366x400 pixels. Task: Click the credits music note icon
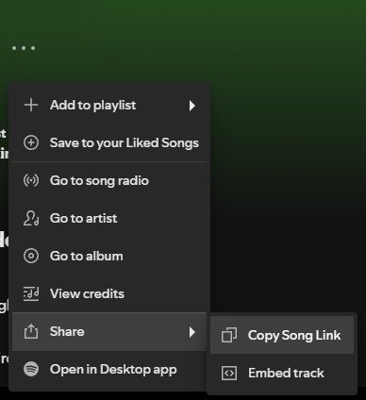[31, 293]
